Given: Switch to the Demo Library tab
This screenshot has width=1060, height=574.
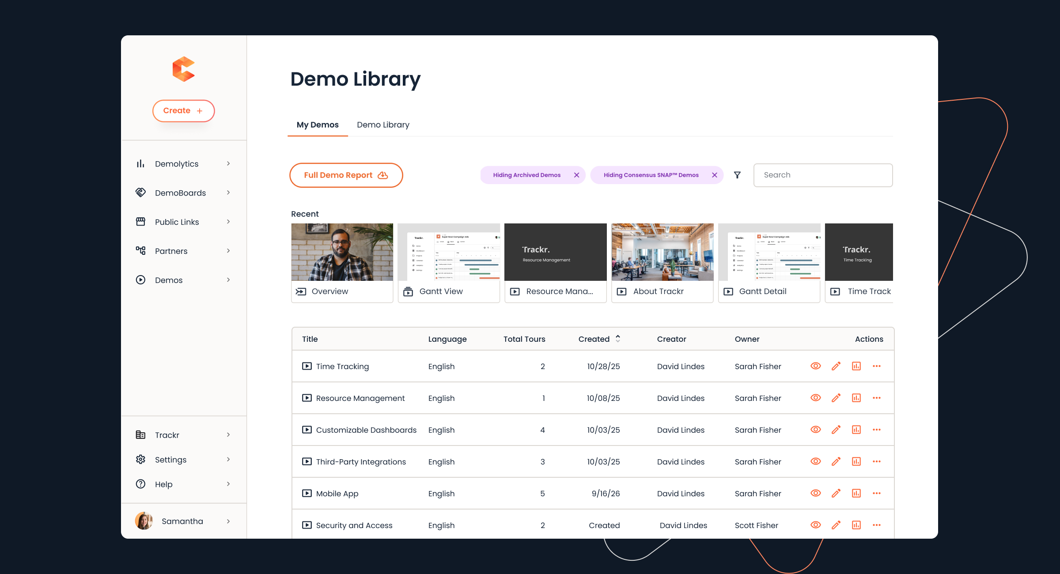Looking at the screenshot, I should (x=383, y=125).
